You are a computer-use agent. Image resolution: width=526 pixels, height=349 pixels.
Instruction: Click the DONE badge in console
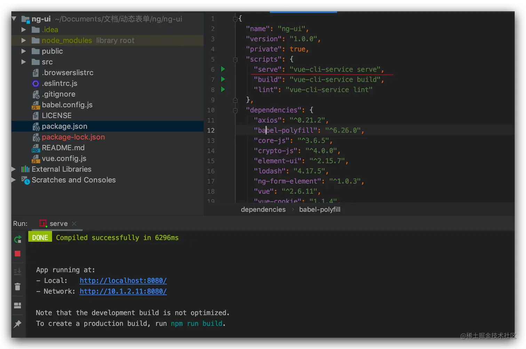(40, 238)
